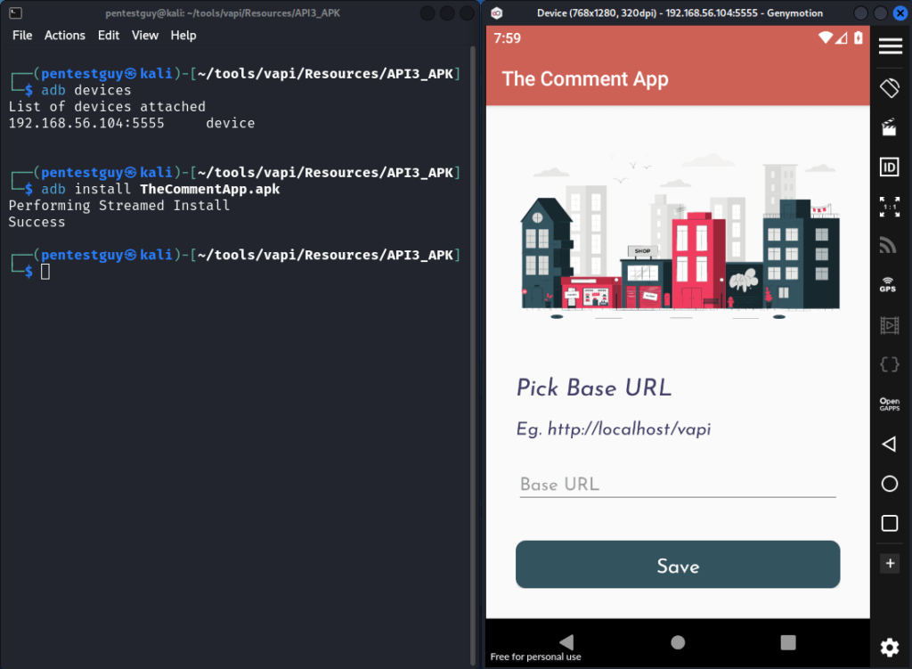Click the terminal cursor at last prompt
This screenshot has width=912, height=669.
click(45, 272)
